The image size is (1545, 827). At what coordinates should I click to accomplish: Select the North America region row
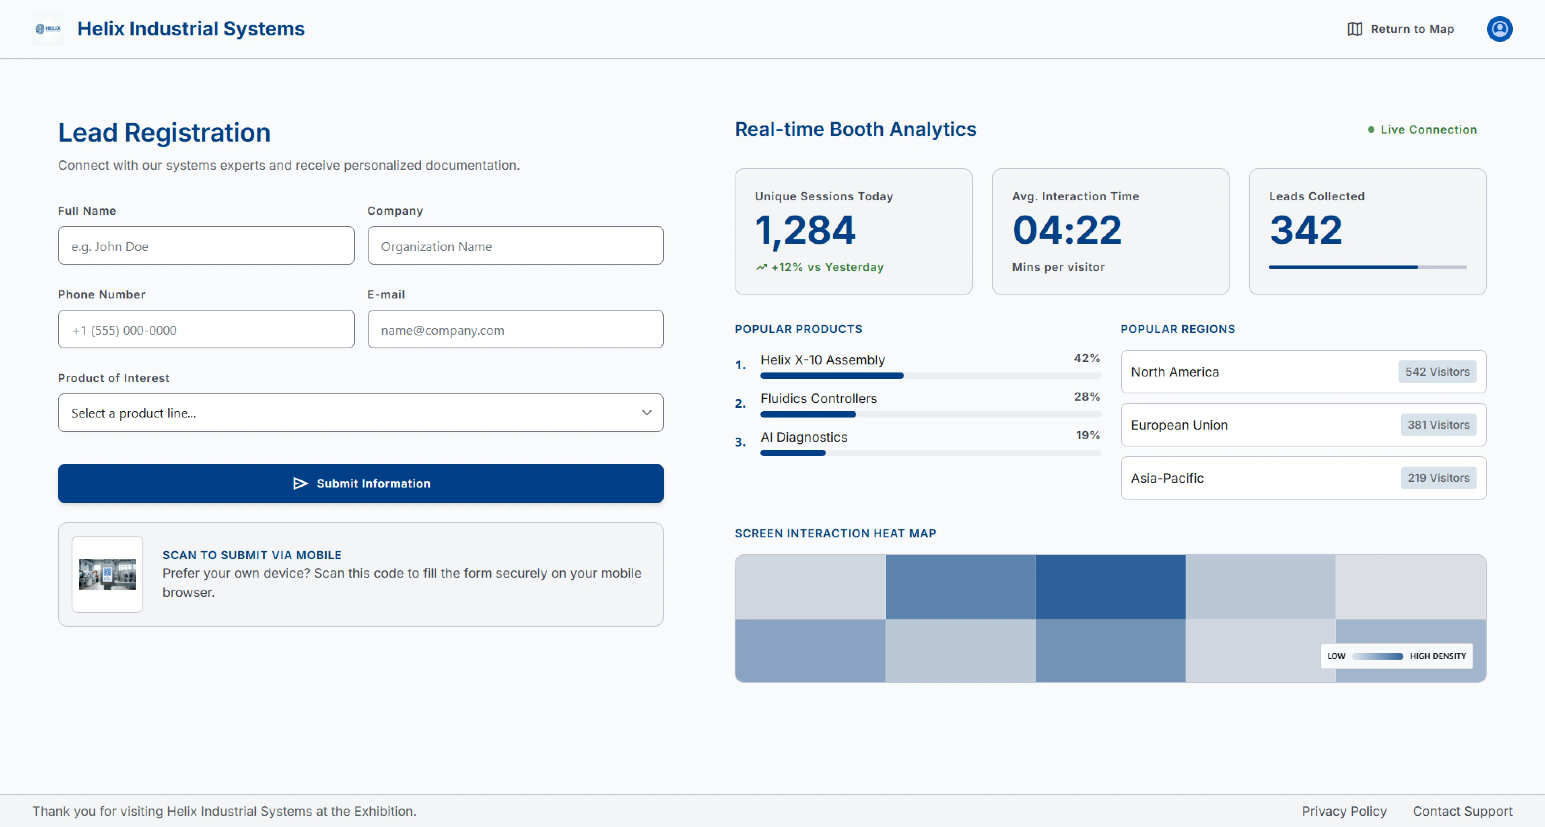coord(1303,372)
